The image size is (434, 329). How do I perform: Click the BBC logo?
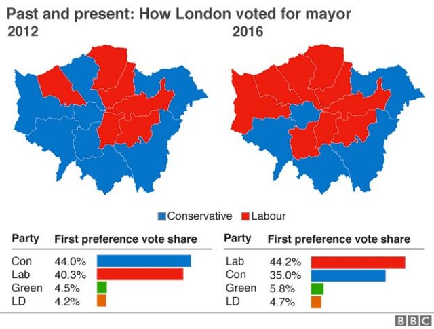click(x=414, y=321)
